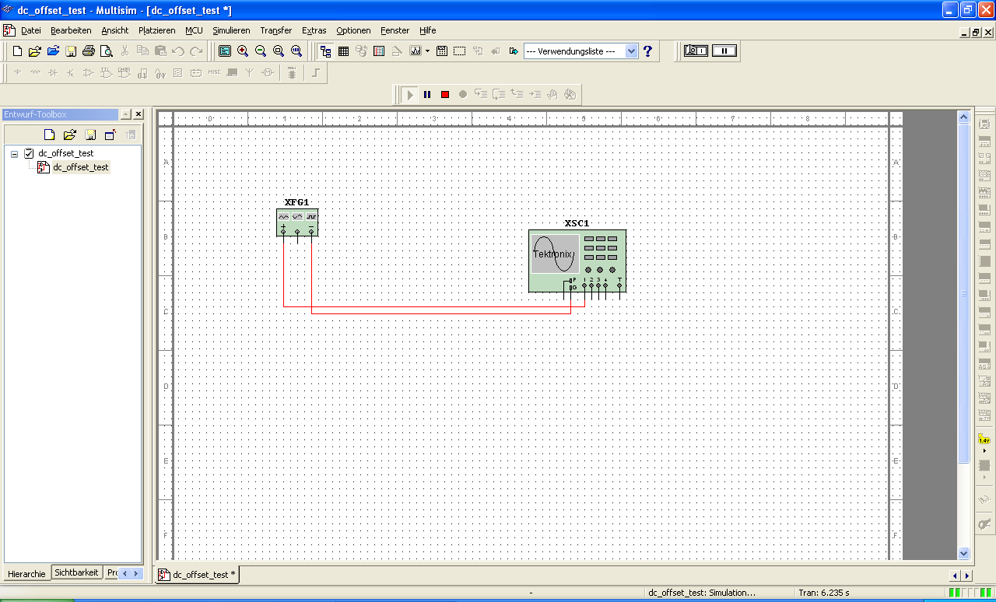This screenshot has height=602, width=996.
Task: Switch to the Sichtbarkeit tab
Action: [76, 572]
